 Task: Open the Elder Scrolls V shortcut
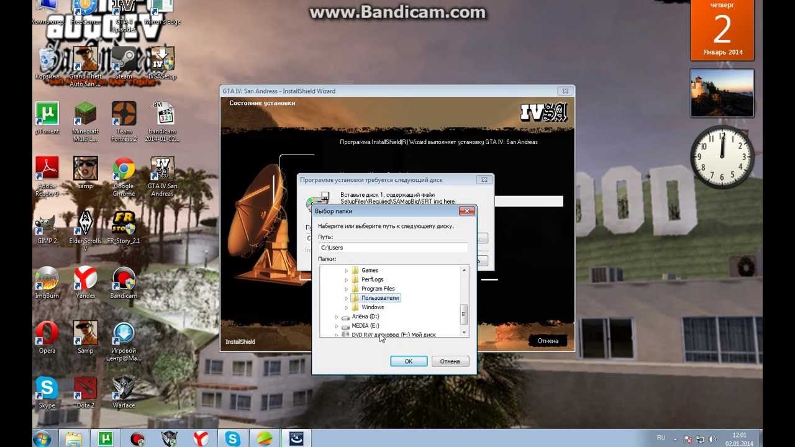[86, 231]
